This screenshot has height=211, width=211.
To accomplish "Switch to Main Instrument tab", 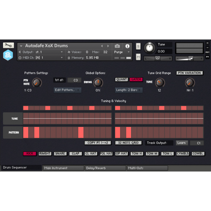I will 63,168.
